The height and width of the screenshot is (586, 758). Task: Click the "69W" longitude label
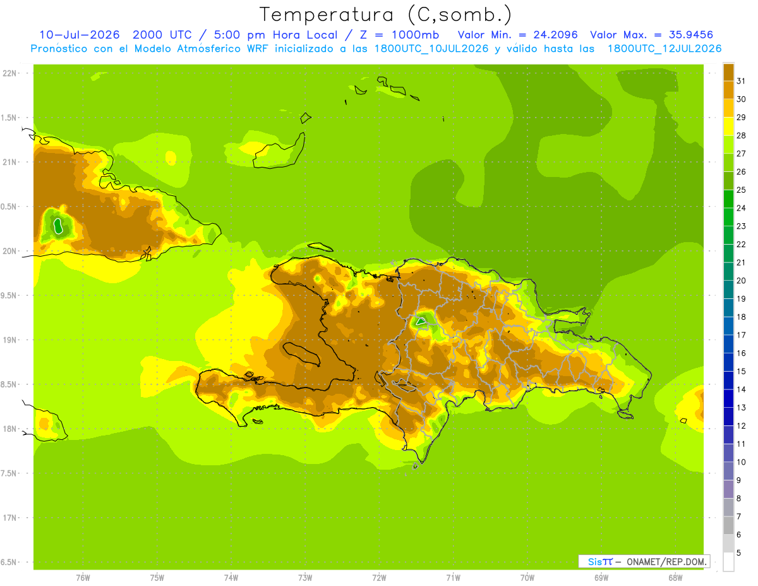coord(601,578)
